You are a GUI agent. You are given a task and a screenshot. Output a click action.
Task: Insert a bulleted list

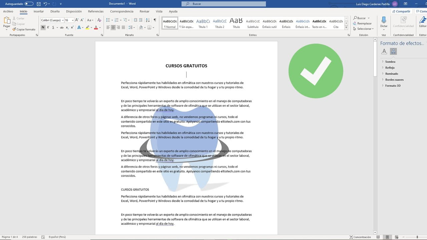point(108,20)
